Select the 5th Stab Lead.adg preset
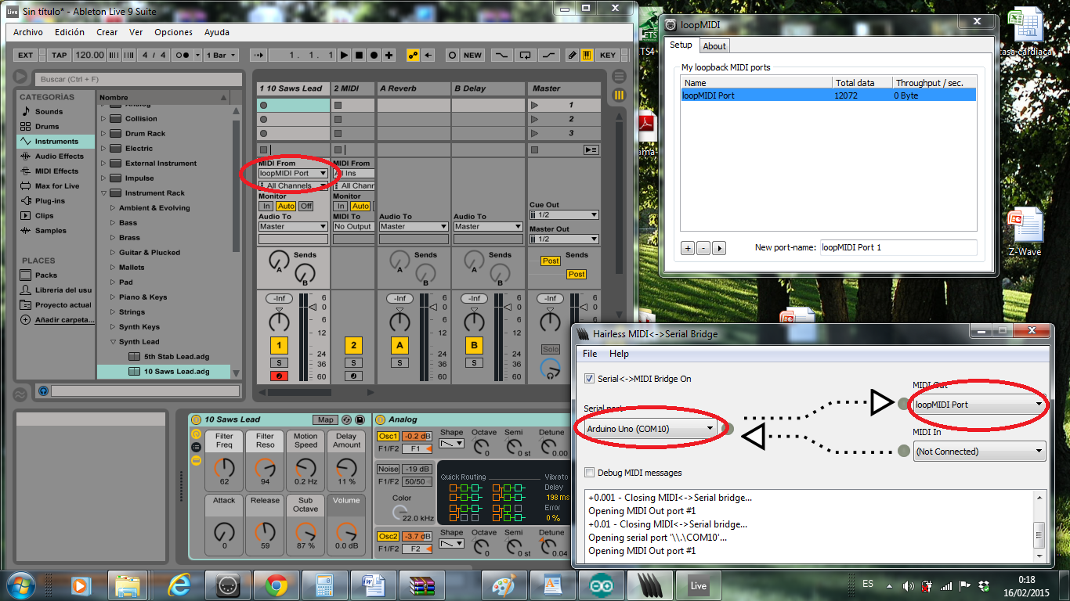 [176, 357]
